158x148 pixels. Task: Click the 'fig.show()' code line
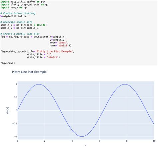[x=8, y=63]
